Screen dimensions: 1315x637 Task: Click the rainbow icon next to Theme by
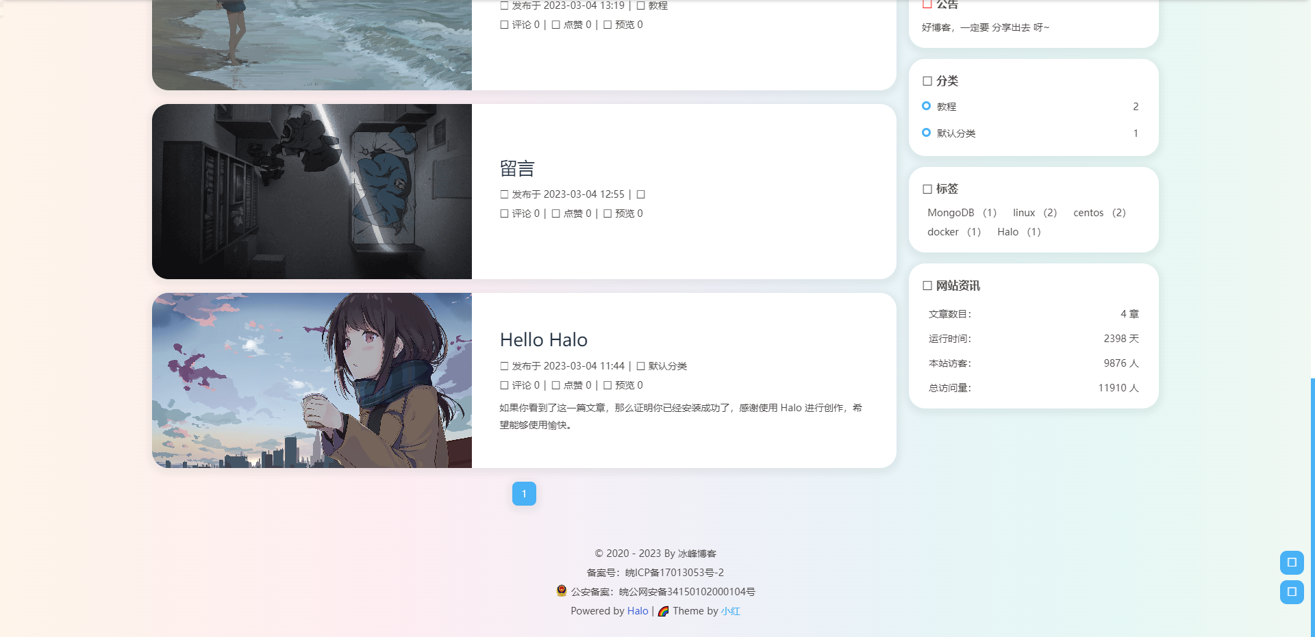pos(663,611)
